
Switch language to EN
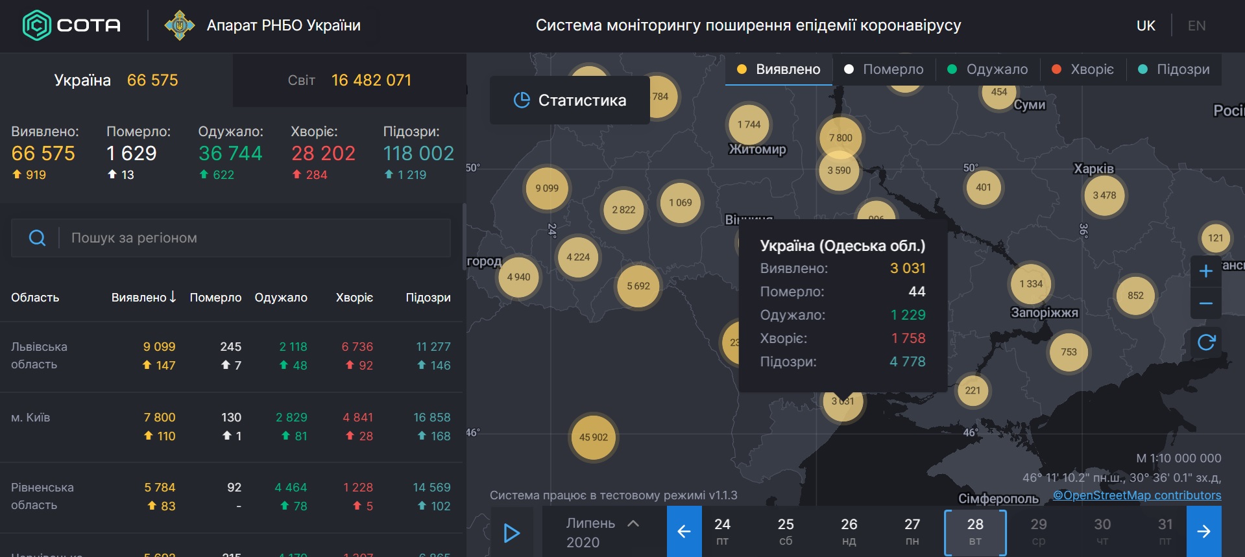click(1196, 26)
